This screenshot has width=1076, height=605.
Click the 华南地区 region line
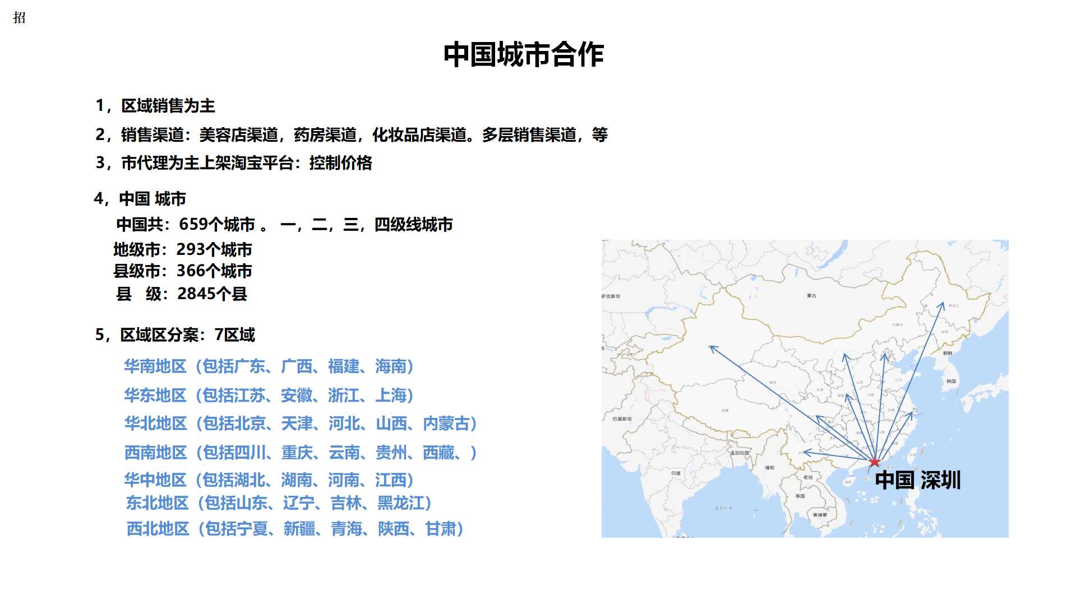coord(269,366)
